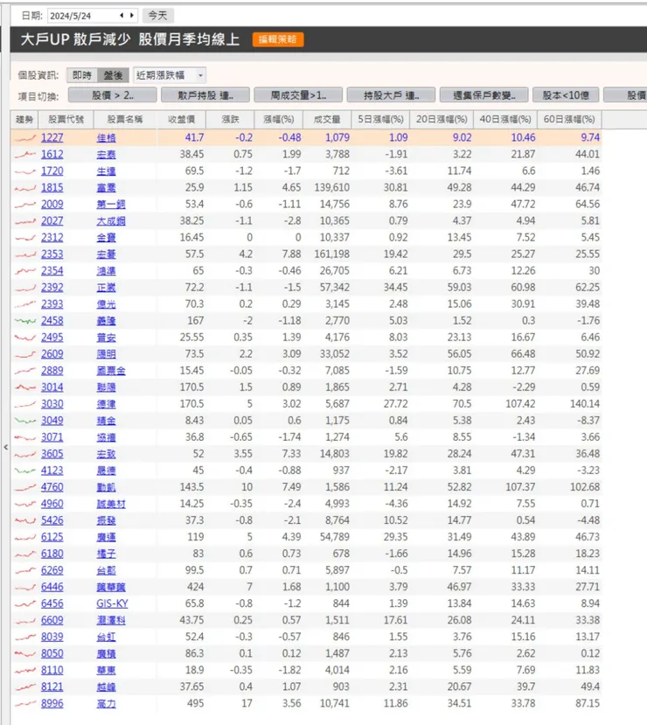Select the 股本<10億 tab
This screenshot has width=647, height=725.
point(567,95)
